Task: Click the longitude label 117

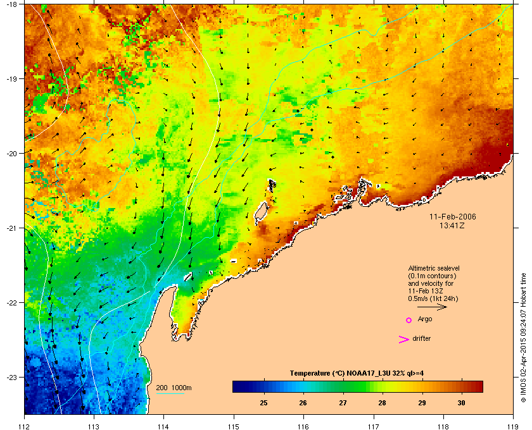Action: click(374, 427)
